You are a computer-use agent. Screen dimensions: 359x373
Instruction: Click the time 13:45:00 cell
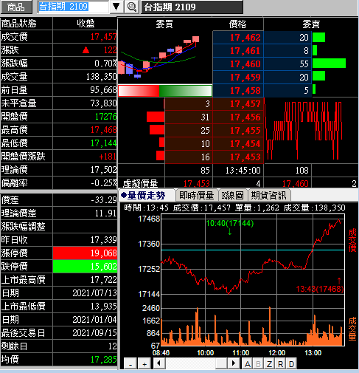tap(238, 171)
